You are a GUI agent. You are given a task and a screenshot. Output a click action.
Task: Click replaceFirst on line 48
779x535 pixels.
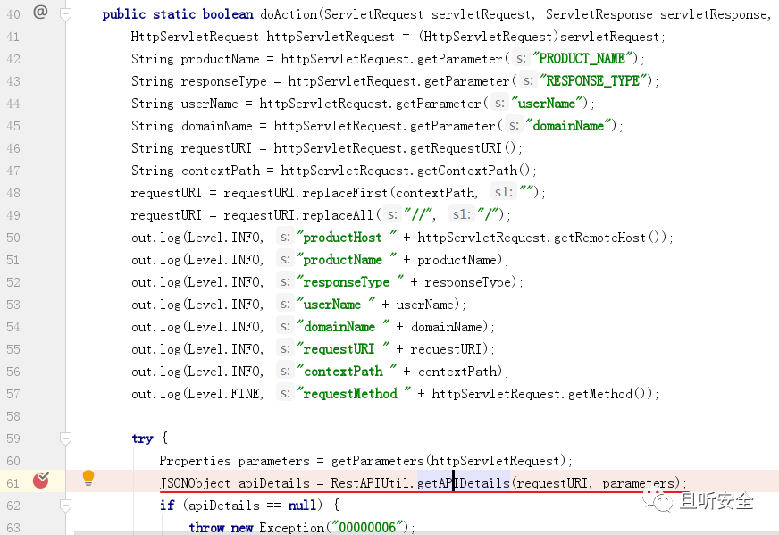tap(345, 193)
